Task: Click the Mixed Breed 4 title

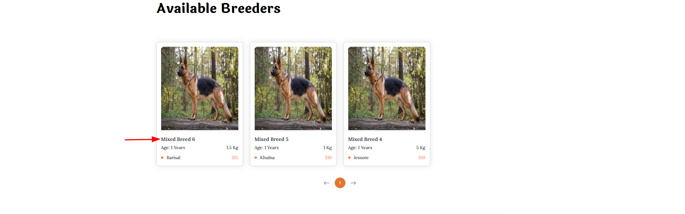Action: tap(365, 139)
